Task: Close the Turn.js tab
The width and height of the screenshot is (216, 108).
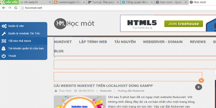Action: (x=118, y=2)
